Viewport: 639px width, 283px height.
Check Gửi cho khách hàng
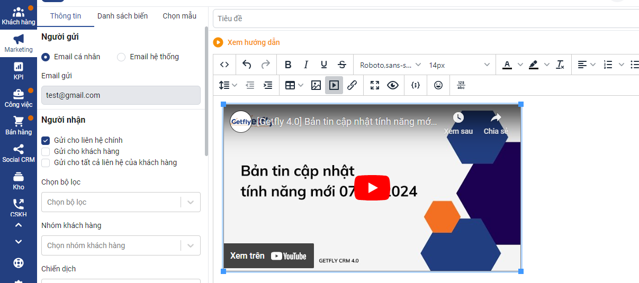tap(46, 151)
